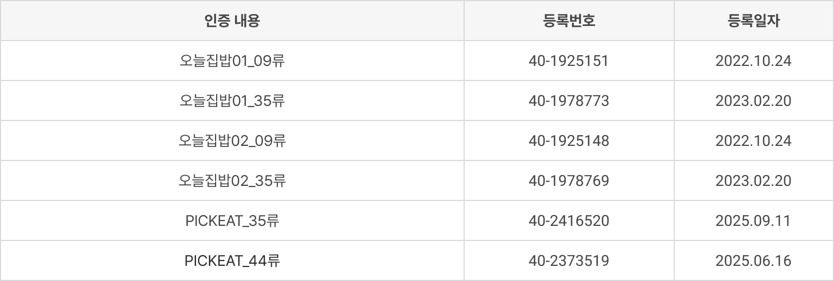Click the date 2025.09.11

pos(753,221)
